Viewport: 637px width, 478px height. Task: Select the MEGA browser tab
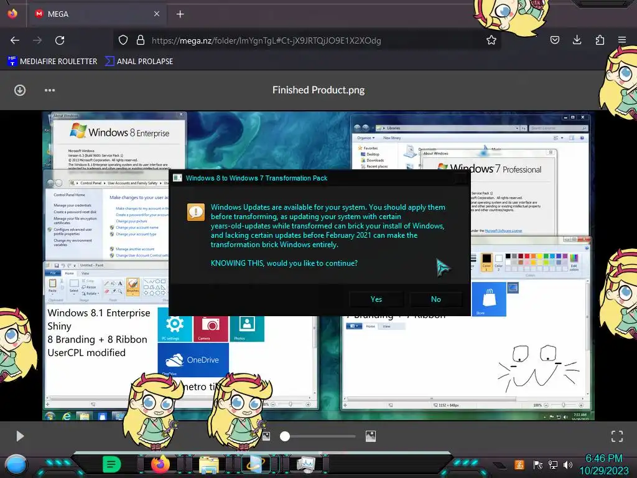click(96, 14)
